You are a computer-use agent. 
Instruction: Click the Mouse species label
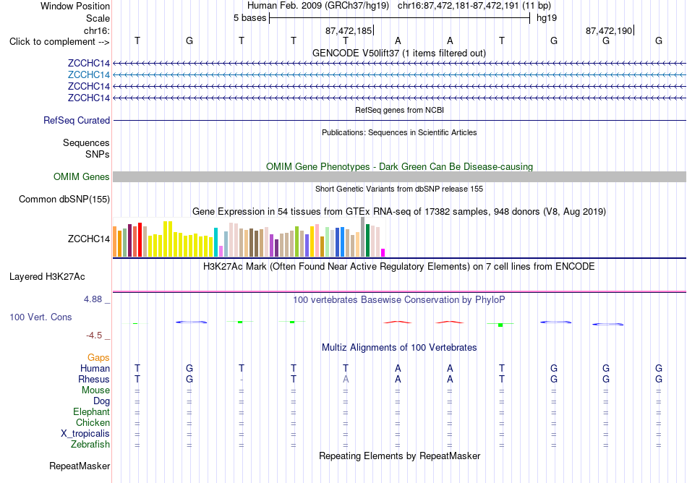pos(95,390)
